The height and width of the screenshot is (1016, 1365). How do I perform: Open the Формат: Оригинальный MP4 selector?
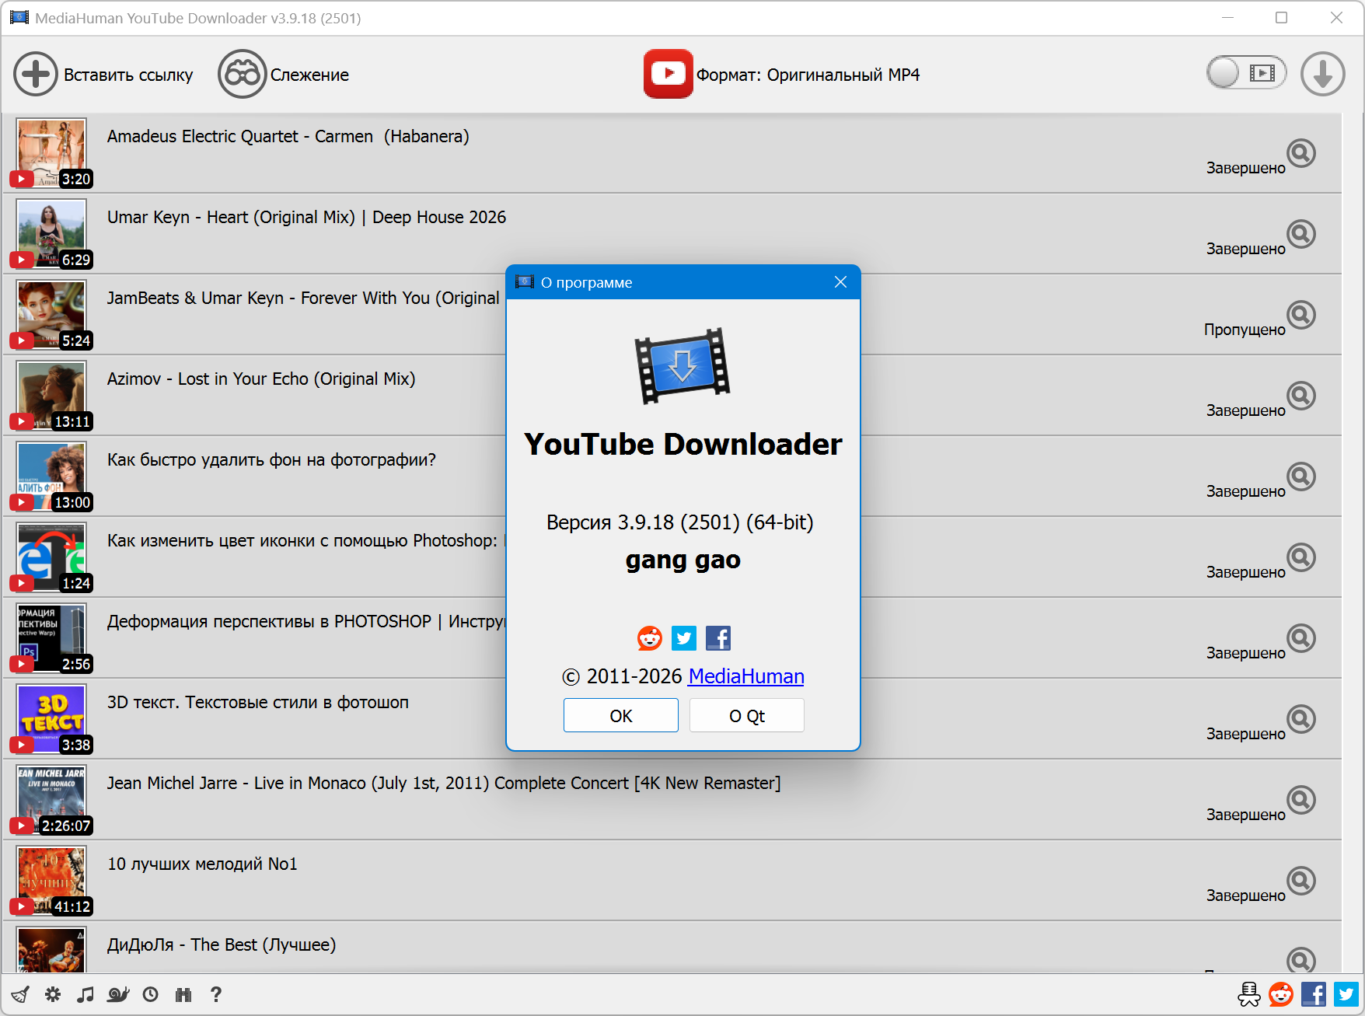[x=782, y=75]
